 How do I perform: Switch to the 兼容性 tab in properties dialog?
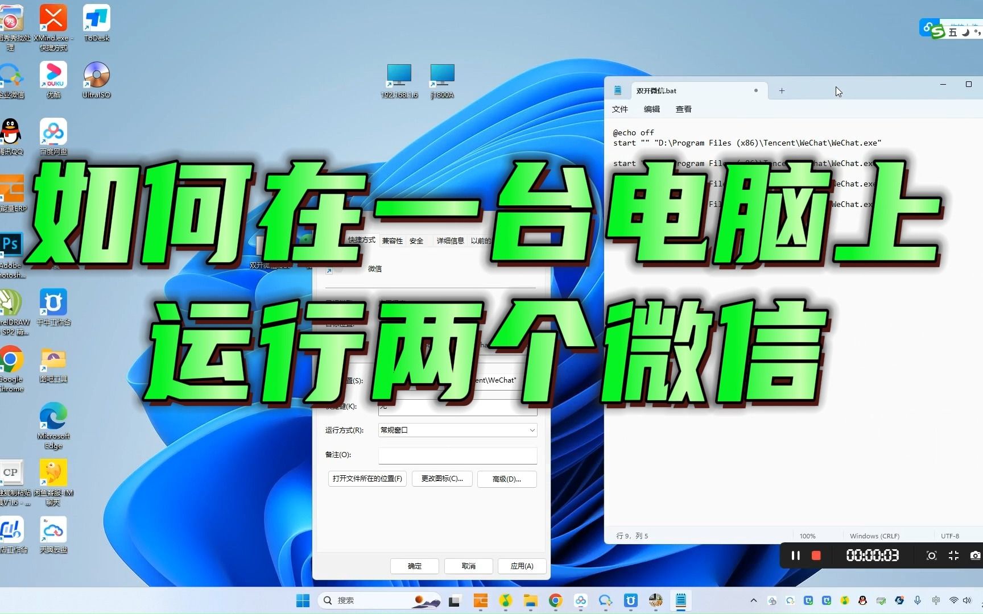pyautogui.click(x=392, y=241)
